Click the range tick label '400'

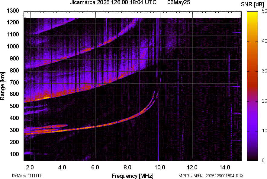[14, 118]
